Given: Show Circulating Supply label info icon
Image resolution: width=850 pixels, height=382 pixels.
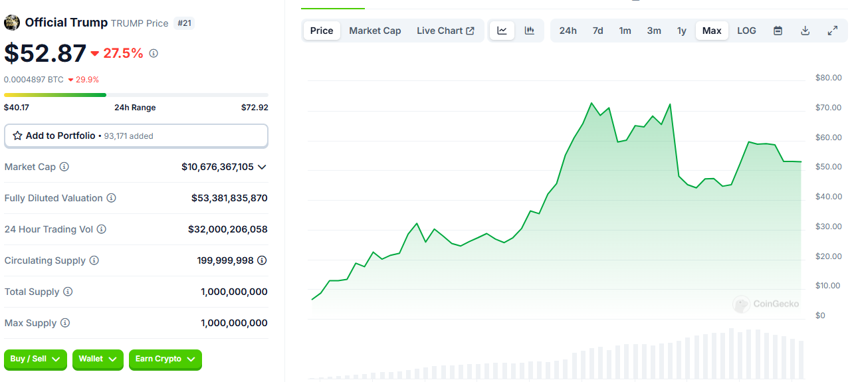Looking at the screenshot, I should [94, 260].
